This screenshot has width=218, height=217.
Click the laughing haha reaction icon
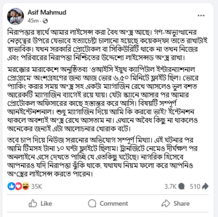tap(25, 186)
